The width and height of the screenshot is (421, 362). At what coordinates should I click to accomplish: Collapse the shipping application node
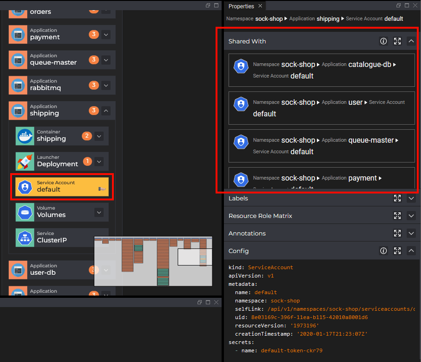click(106, 110)
